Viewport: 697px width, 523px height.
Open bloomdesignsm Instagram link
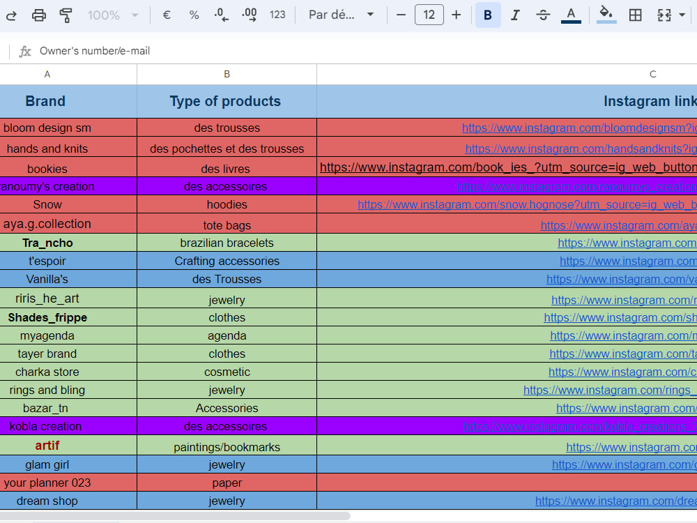(x=579, y=128)
